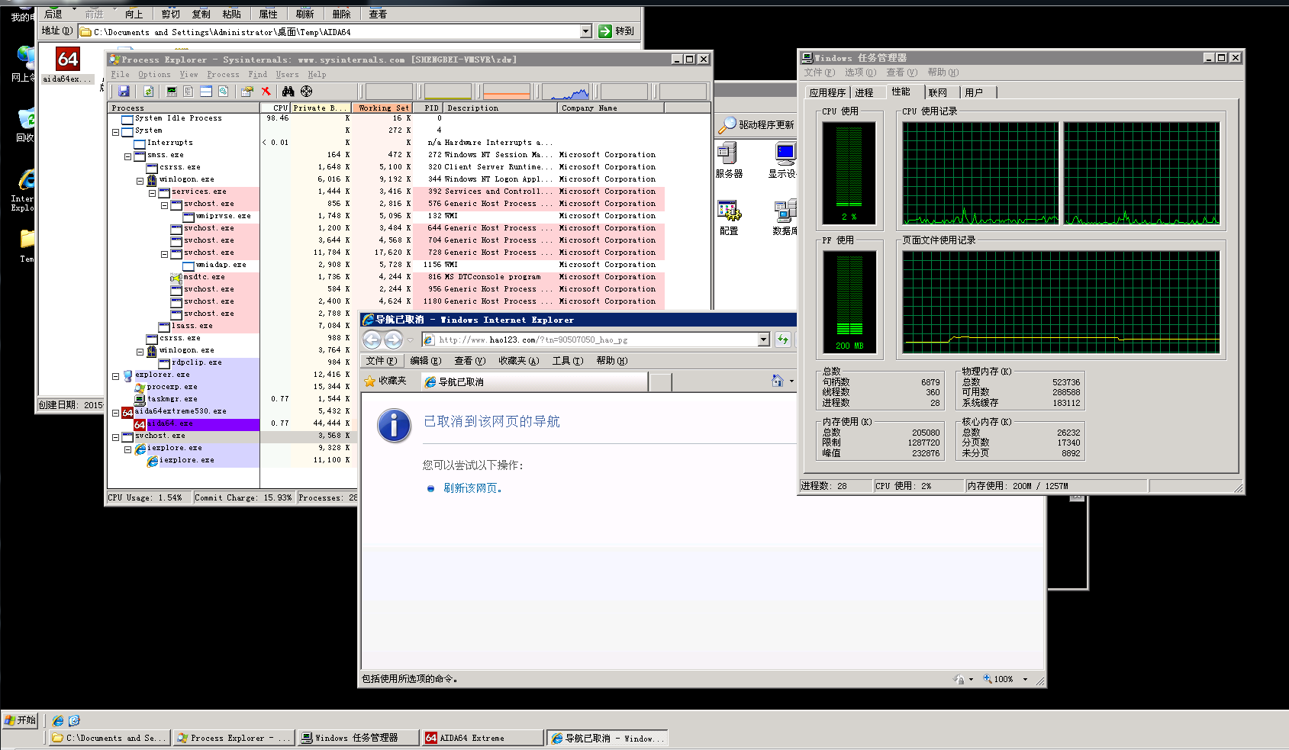1289x750 pixels.
Task: Open IE recent pages dropdown next to Forward
Action: [x=411, y=340]
